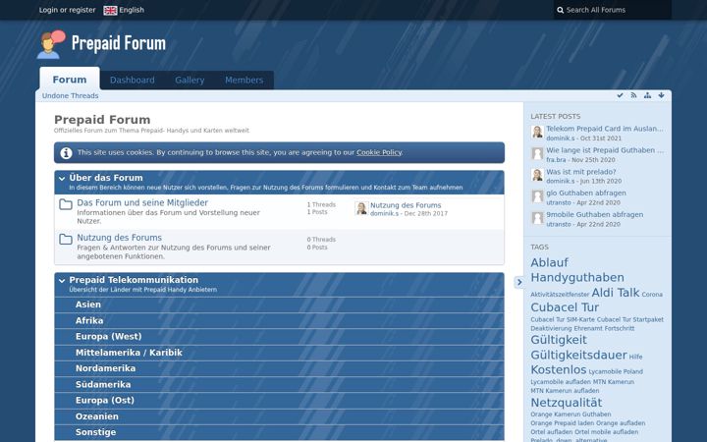Screen dimensions: 707x442
Task: Select the Lycamobile Poland tag
Action: click(616, 371)
